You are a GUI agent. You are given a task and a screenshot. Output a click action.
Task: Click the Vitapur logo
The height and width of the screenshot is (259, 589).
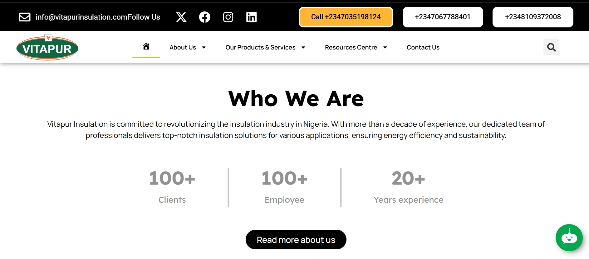point(47,48)
